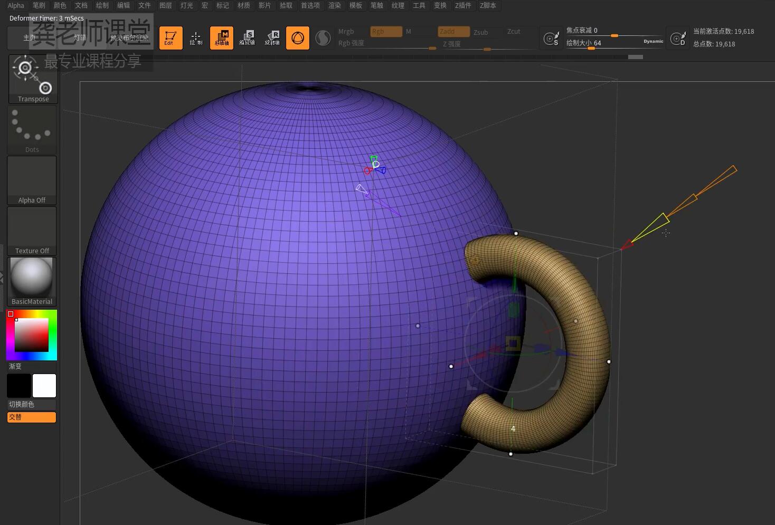
Task: Select the Draw (绘制) mode icon
Action: pos(196,38)
